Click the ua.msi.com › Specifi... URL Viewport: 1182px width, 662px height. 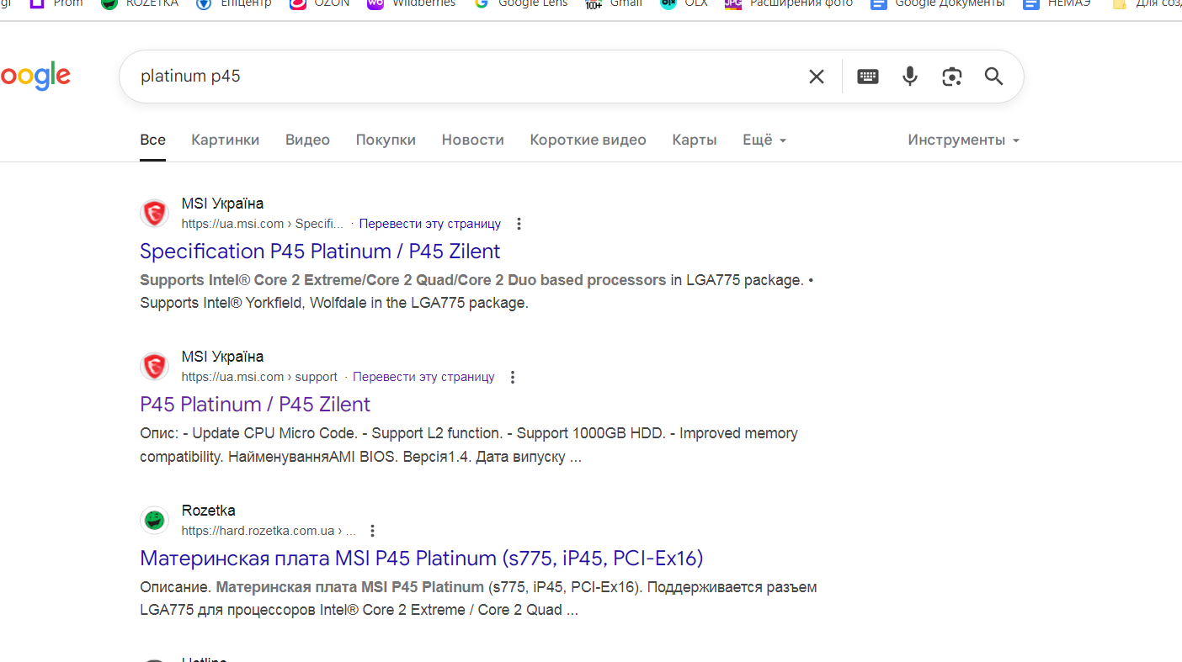(263, 224)
